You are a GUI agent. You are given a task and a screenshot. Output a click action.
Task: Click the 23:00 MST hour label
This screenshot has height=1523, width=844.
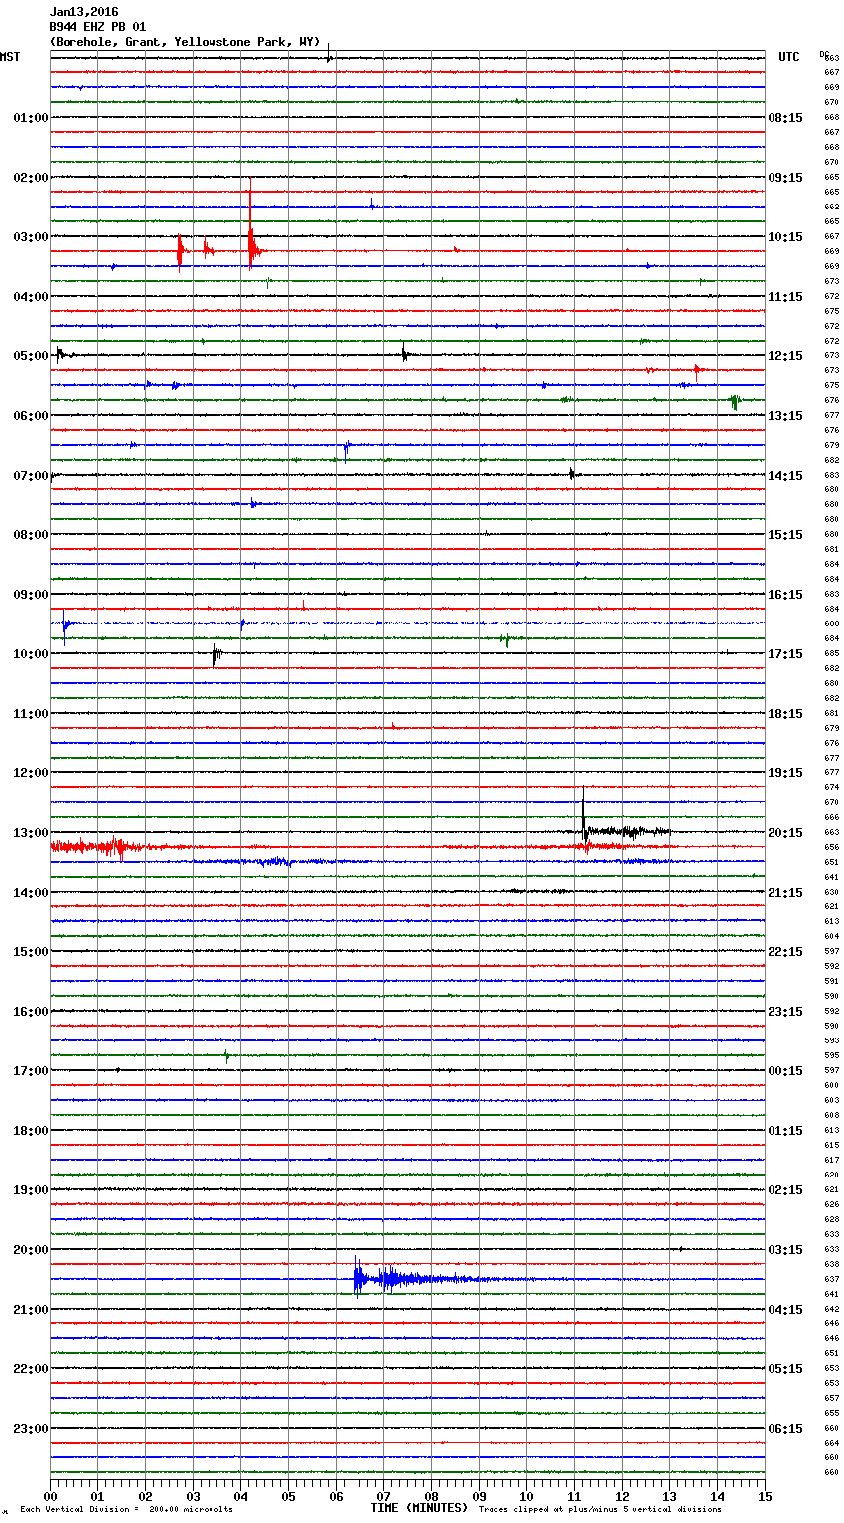click(30, 1429)
